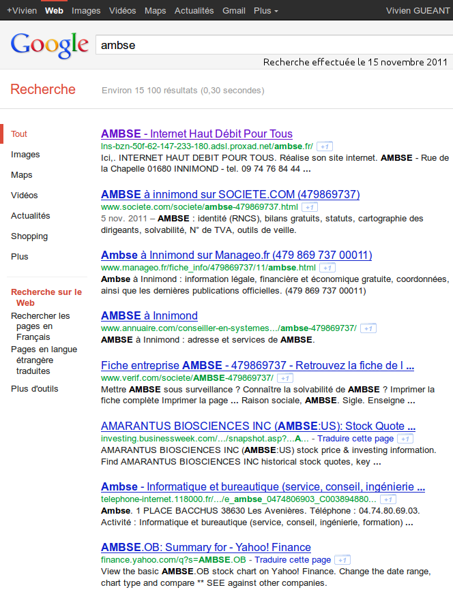Open +Vivien in the top bar
Image resolution: width=453 pixels, height=592 pixels.
[x=22, y=11]
